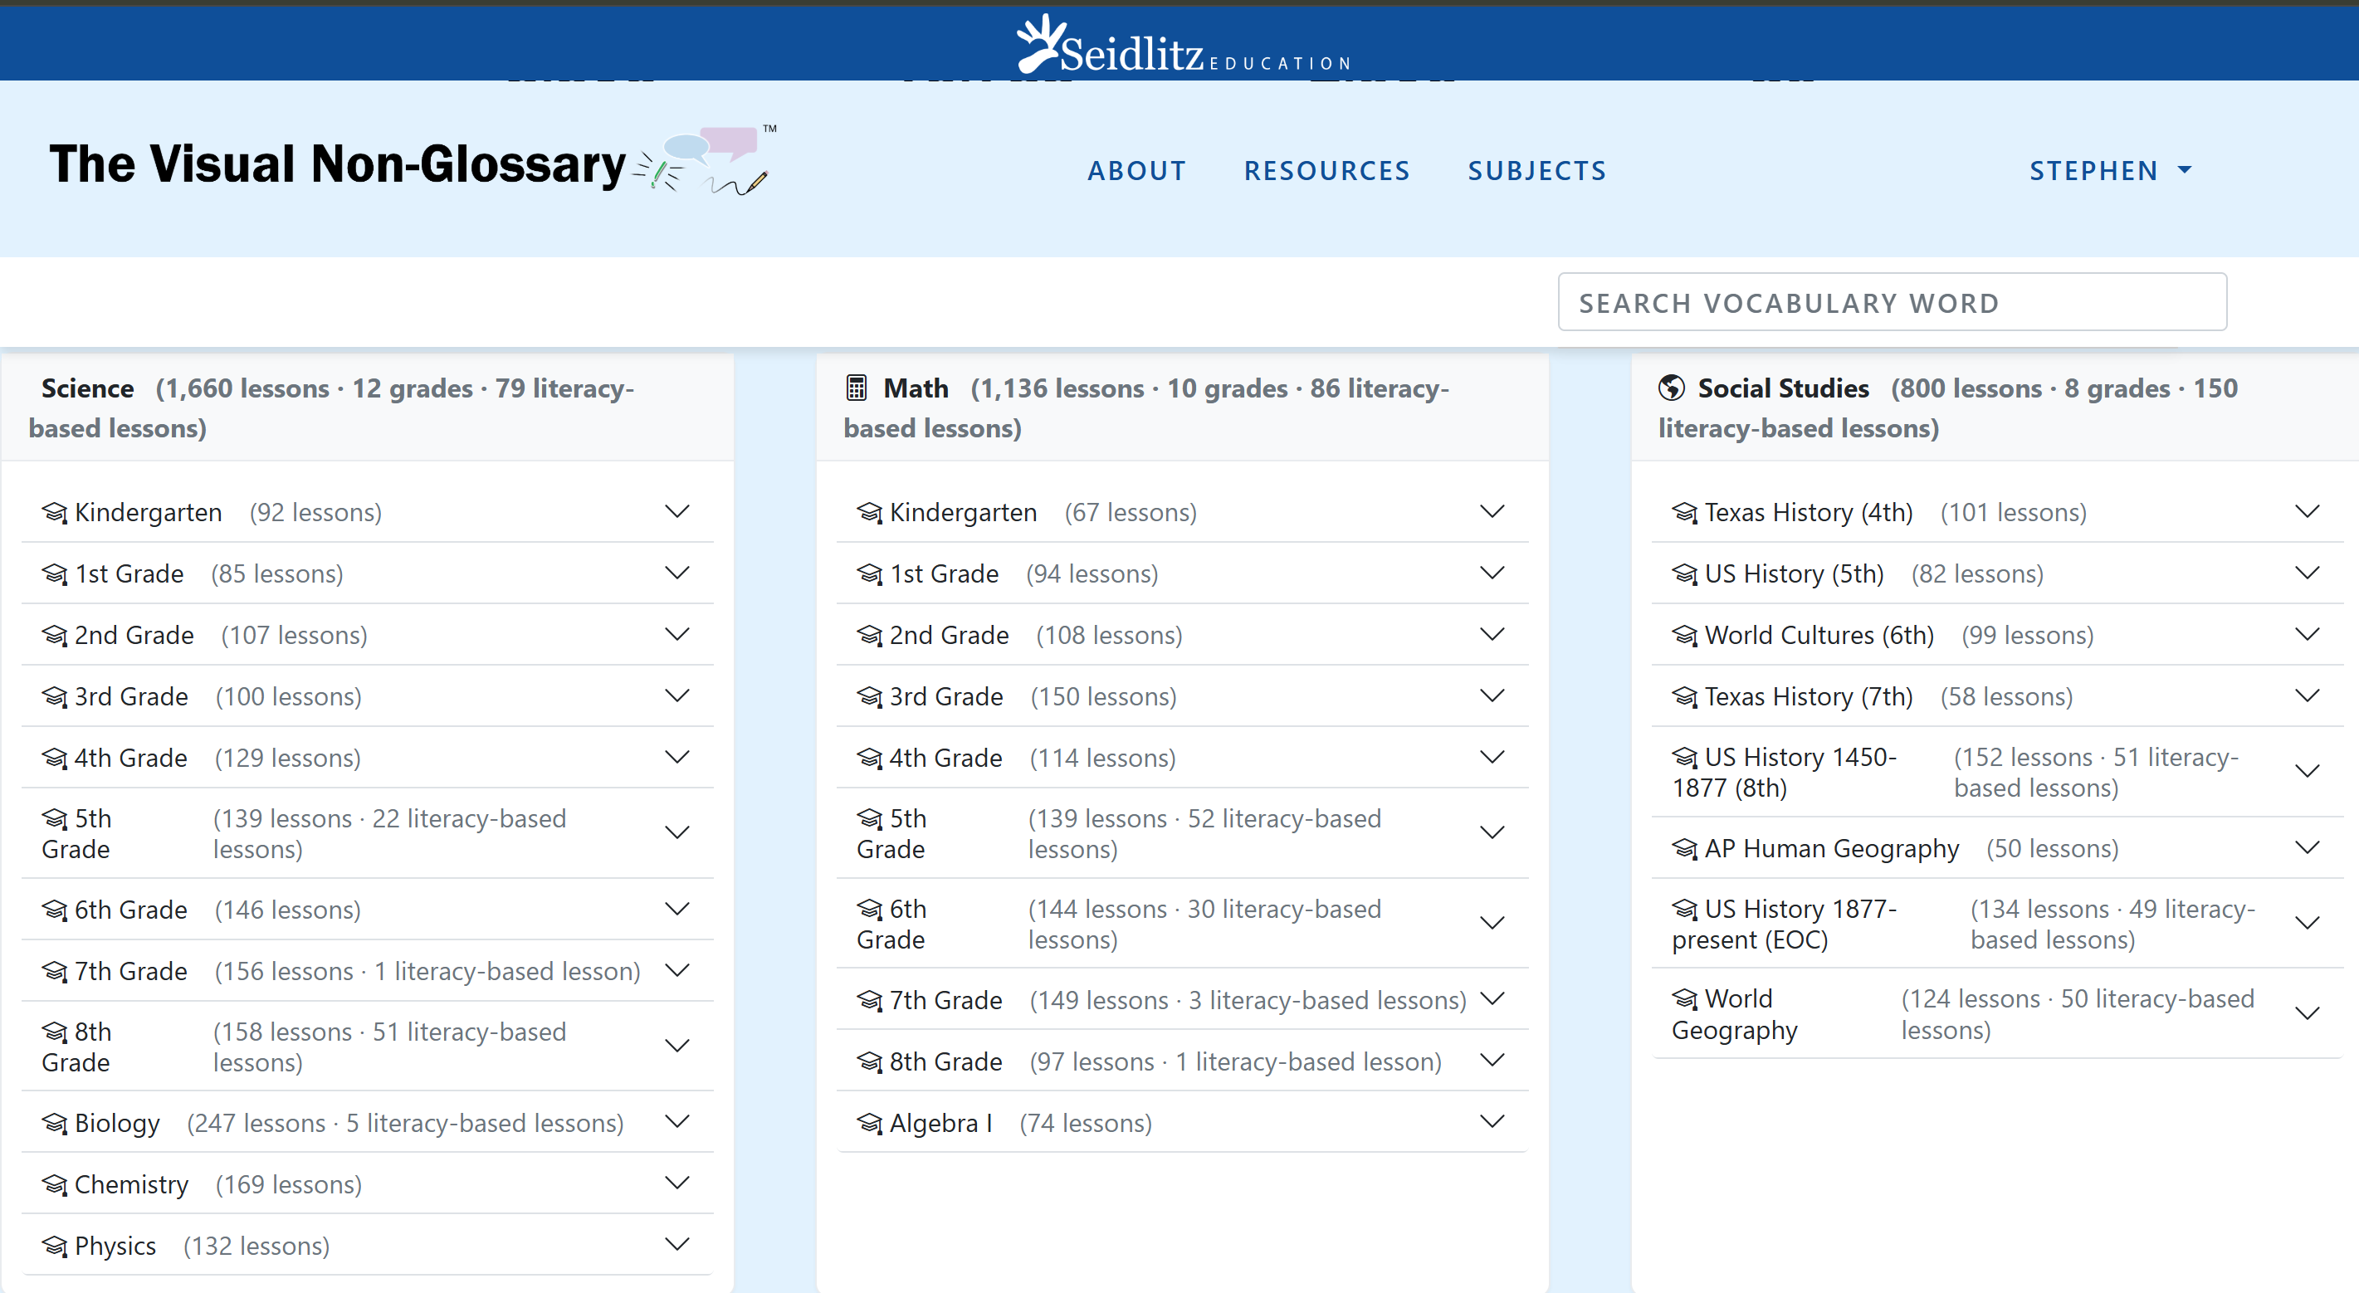
Task: Expand the Science Kindergarten chevron
Action: click(x=676, y=512)
